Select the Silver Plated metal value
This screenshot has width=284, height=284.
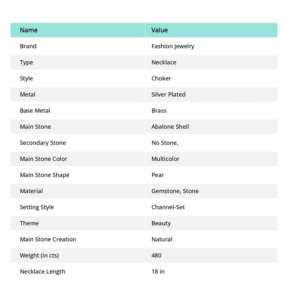tap(168, 95)
